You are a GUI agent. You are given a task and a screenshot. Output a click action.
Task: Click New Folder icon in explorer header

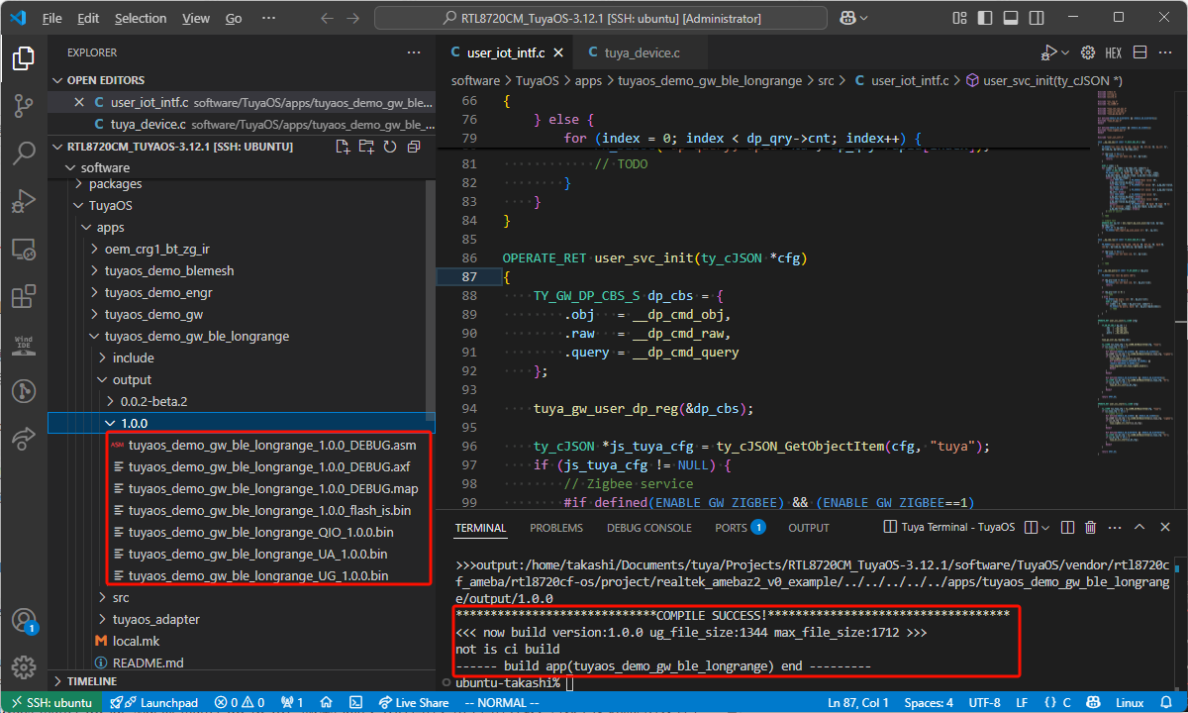click(x=366, y=147)
